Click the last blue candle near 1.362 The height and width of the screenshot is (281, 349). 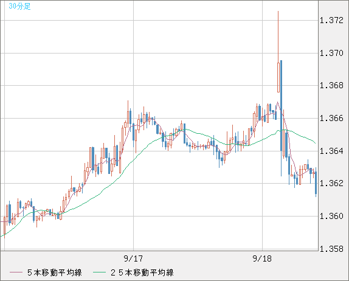pyautogui.click(x=316, y=182)
